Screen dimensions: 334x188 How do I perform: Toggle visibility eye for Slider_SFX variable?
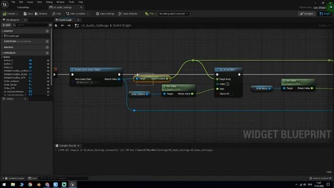coord(48,88)
